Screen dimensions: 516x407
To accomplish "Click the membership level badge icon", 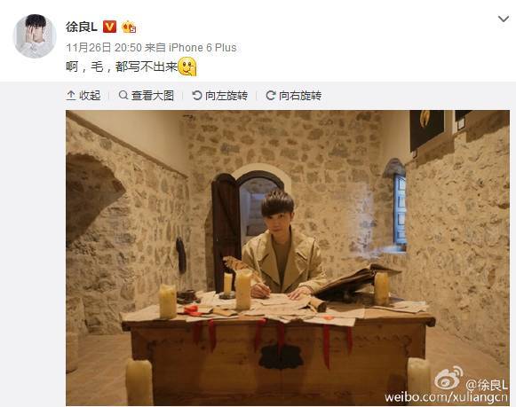I will point(129,27).
